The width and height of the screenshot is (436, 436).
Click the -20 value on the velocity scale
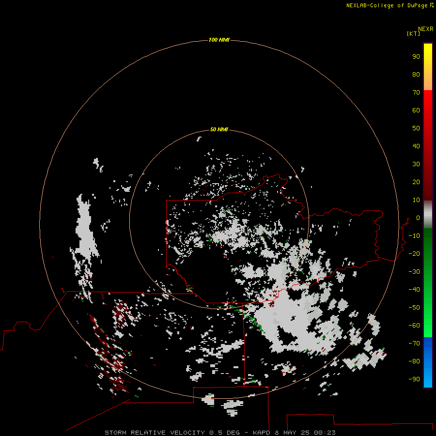414,253
